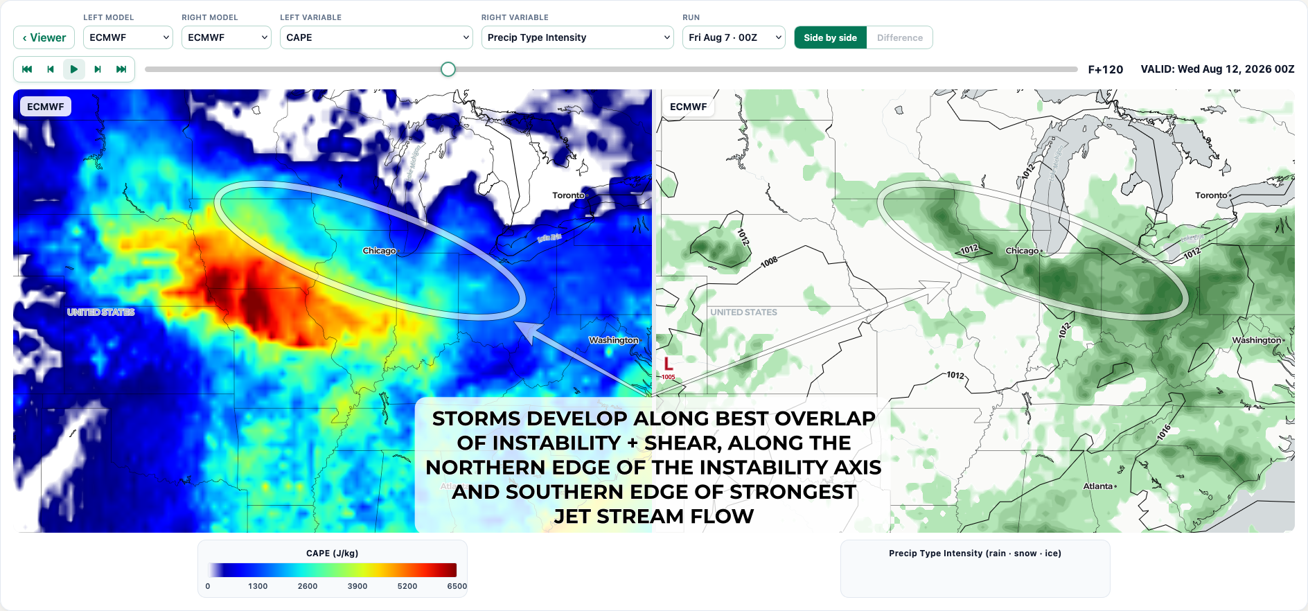Click the Precip Type Intensity legend title
1308x611 pixels.
[975, 554]
